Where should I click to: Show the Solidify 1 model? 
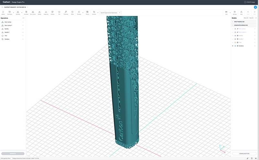tap(233, 39)
